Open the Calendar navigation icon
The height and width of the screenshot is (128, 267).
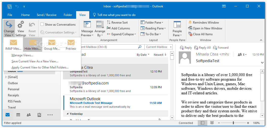coord(18,115)
